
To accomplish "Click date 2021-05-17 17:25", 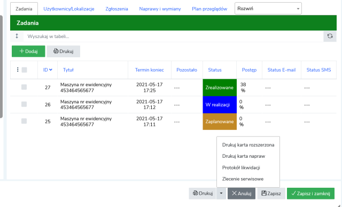I will coord(150,87).
